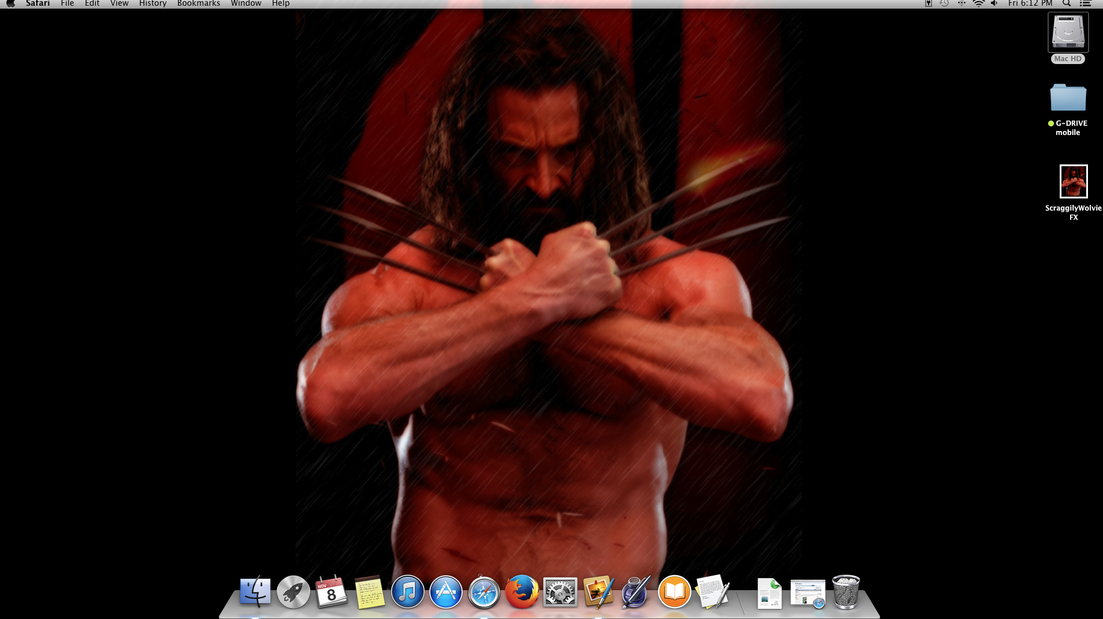This screenshot has width=1103, height=619.
Task: Open the Calendar app in Dock
Action: 331,591
